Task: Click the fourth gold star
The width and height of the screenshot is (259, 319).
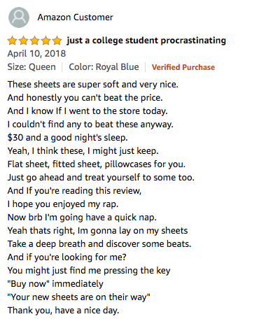Action: pyautogui.click(x=45, y=41)
